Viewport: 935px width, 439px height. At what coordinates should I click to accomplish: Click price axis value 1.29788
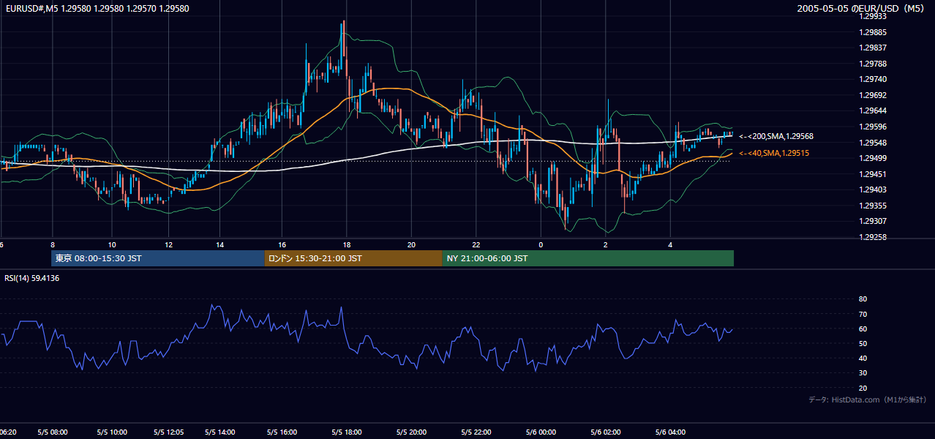tap(874, 64)
